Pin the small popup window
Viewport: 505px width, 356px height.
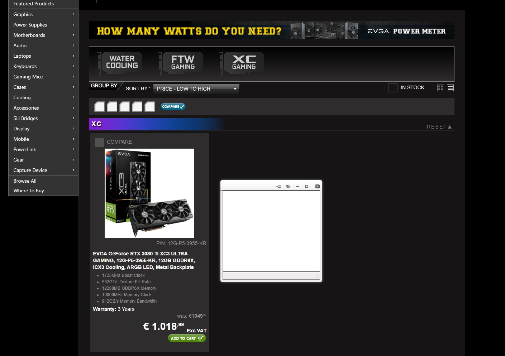pyautogui.click(x=279, y=186)
